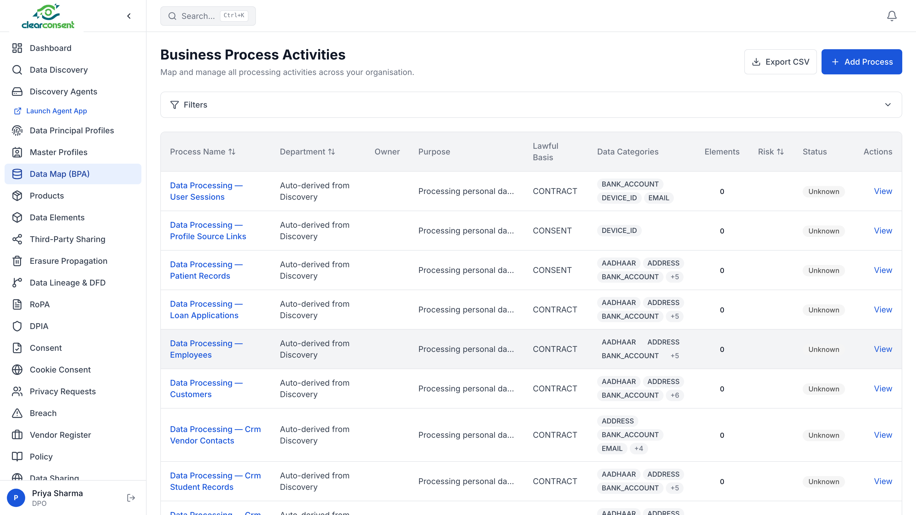The image size is (916, 515).
Task: Click the Cookie Consent globe icon
Action: click(x=17, y=369)
